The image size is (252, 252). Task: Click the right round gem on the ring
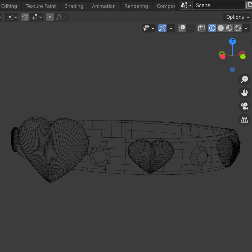[x=199, y=157]
